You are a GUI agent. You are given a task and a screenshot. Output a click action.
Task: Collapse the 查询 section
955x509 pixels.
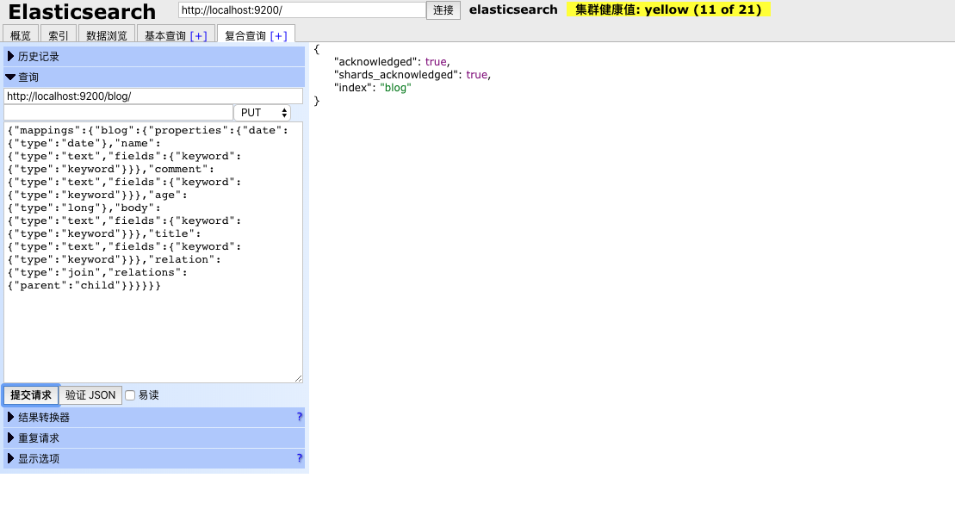click(154, 78)
